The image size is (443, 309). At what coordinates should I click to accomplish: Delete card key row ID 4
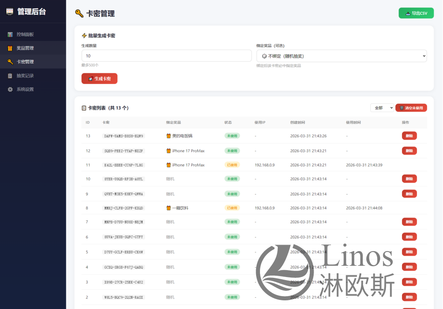point(409,267)
